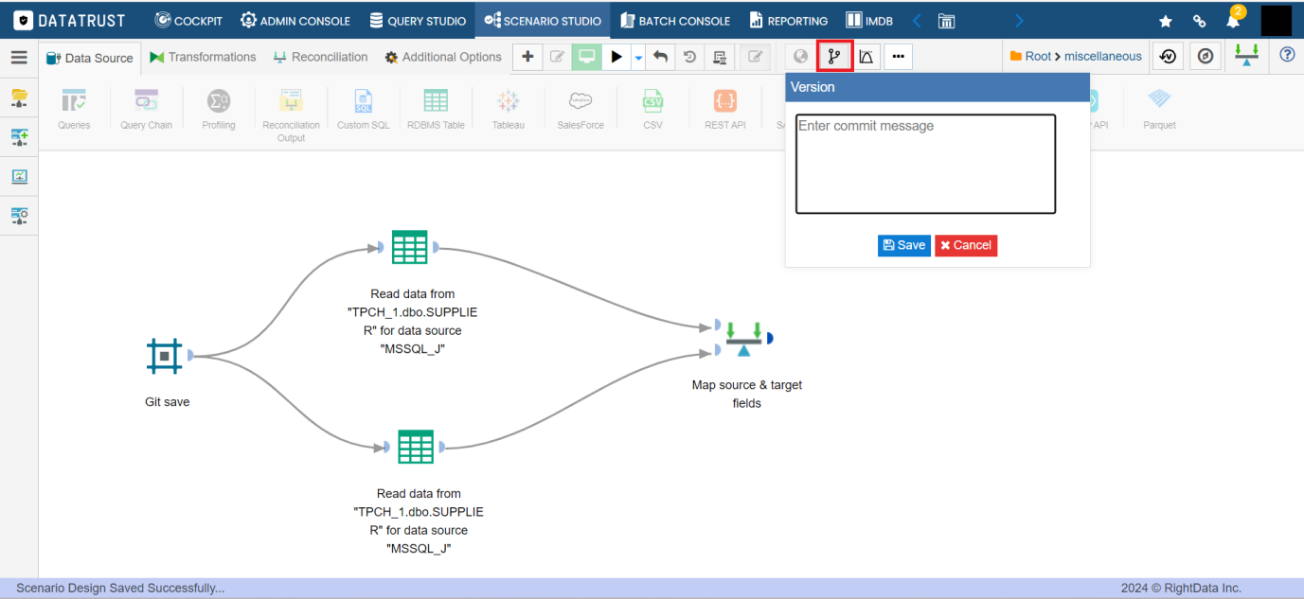Toggle the green monitor view button
Screen dimensions: 1304x599
pyautogui.click(x=587, y=57)
